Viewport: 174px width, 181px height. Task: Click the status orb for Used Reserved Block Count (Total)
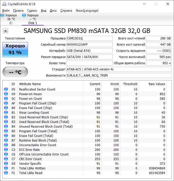click(6, 122)
